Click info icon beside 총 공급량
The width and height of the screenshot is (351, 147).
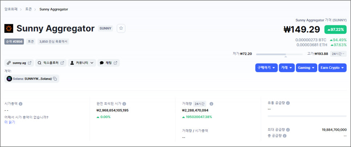pos(285,136)
